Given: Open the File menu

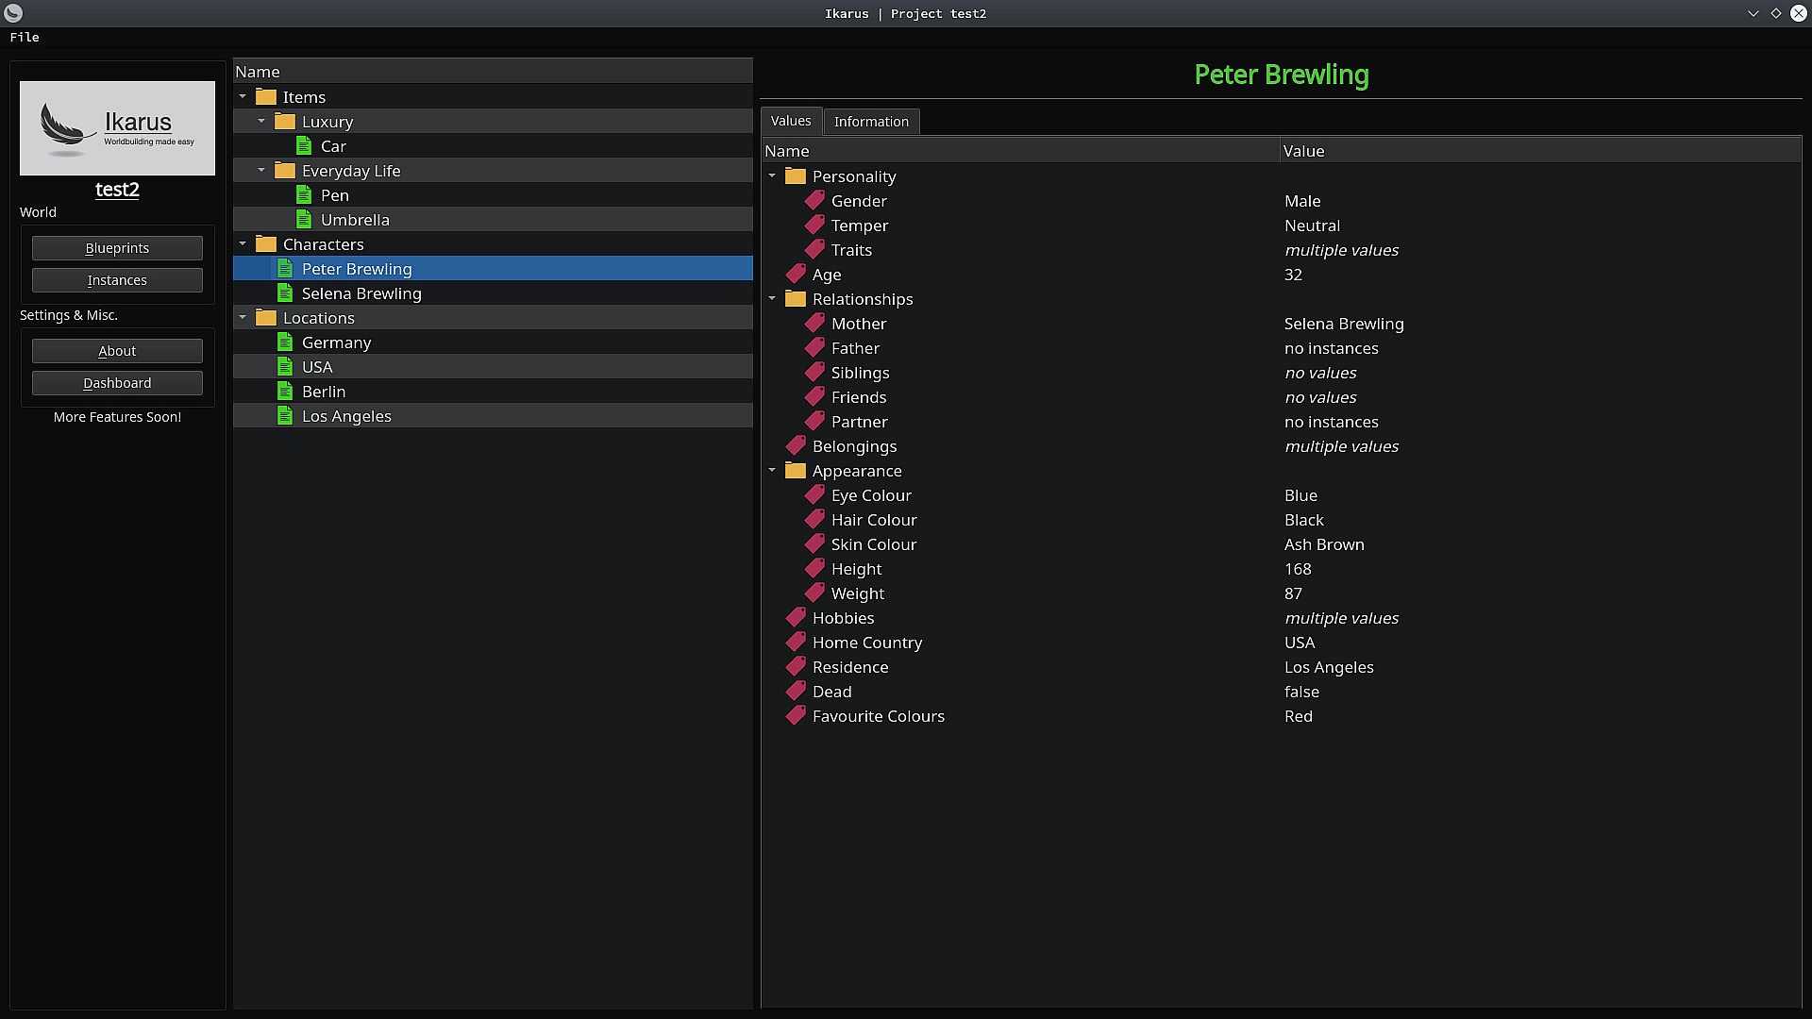Looking at the screenshot, I should (25, 37).
